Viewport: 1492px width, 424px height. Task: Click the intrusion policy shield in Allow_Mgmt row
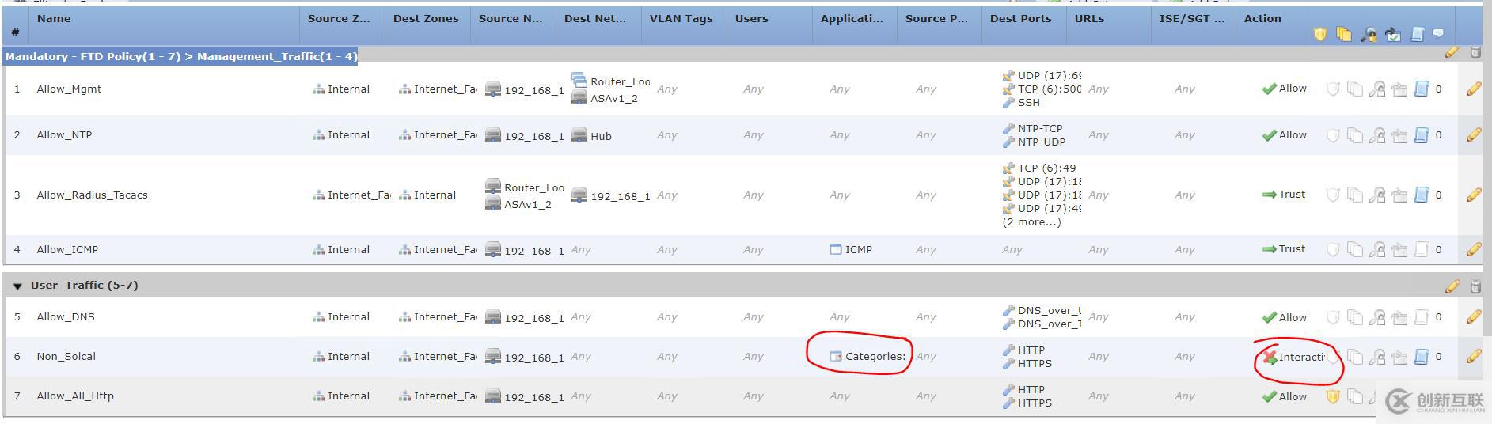[x=1333, y=89]
